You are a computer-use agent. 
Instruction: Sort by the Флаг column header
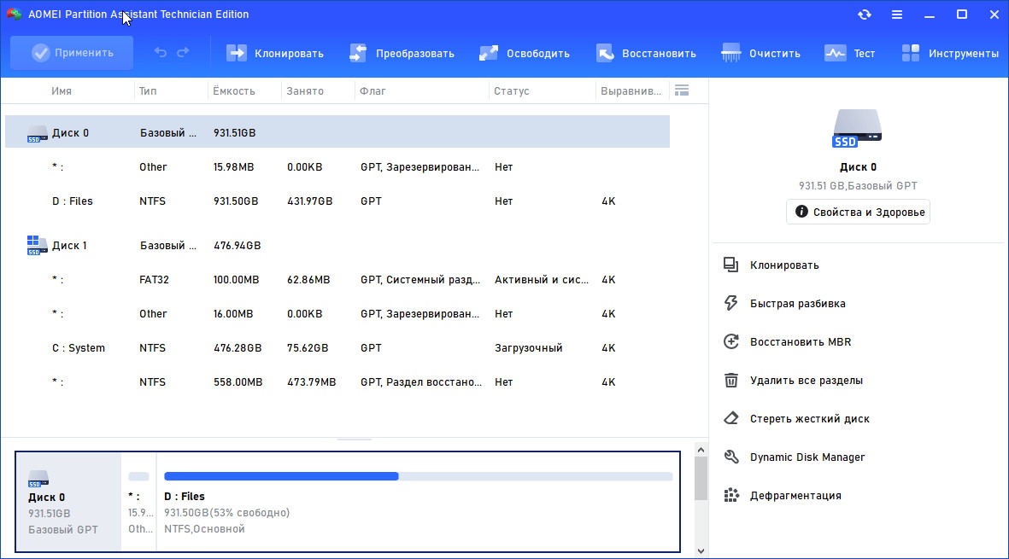(373, 91)
